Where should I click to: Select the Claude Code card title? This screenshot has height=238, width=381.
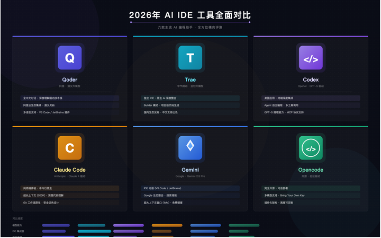70,170
